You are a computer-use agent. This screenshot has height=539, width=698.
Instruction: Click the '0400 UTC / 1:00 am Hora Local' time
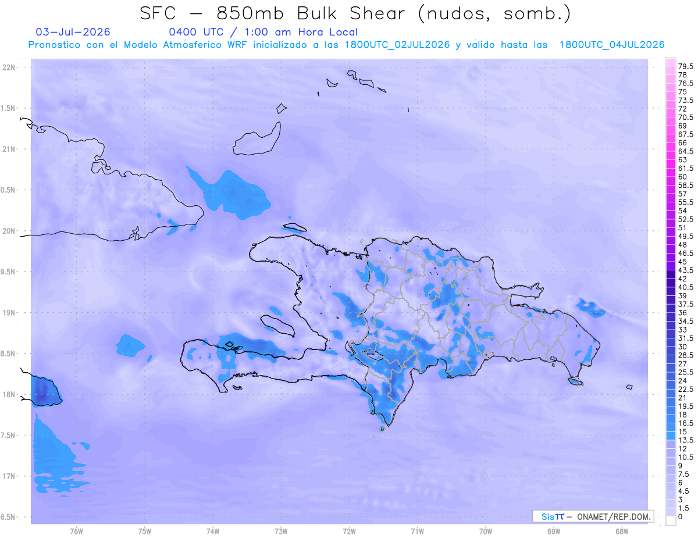(263, 32)
